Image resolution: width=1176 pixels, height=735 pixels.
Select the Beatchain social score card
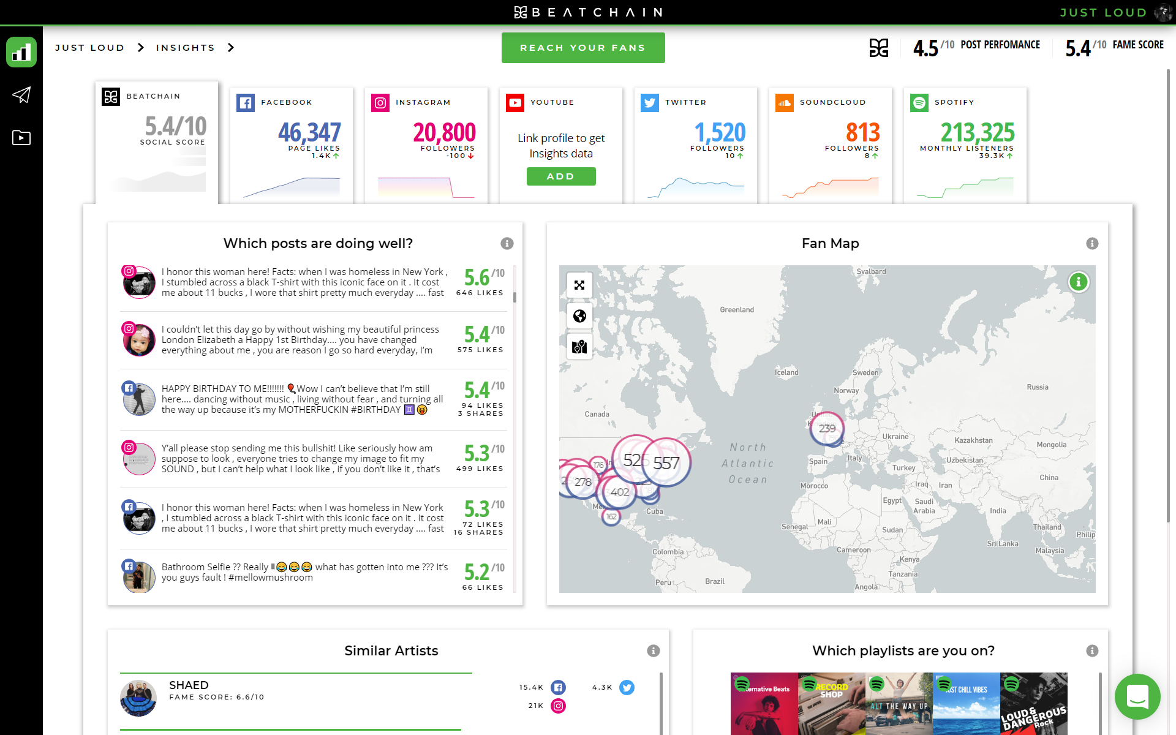[157, 143]
